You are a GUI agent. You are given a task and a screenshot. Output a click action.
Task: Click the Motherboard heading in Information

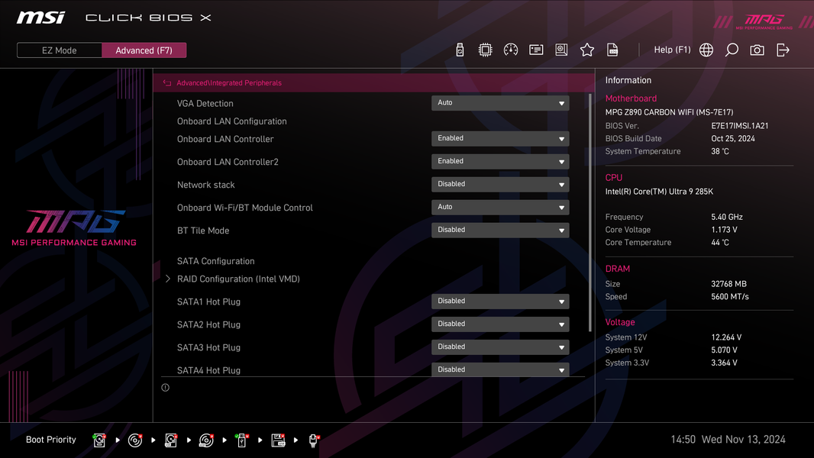pyautogui.click(x=631, y=98)
